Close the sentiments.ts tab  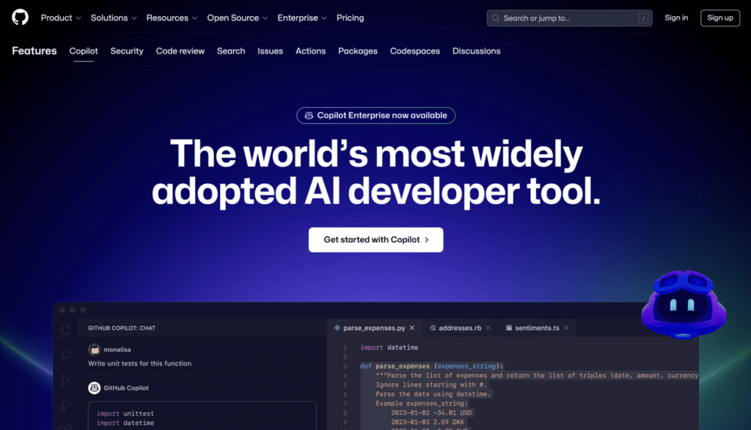[566, 328]
